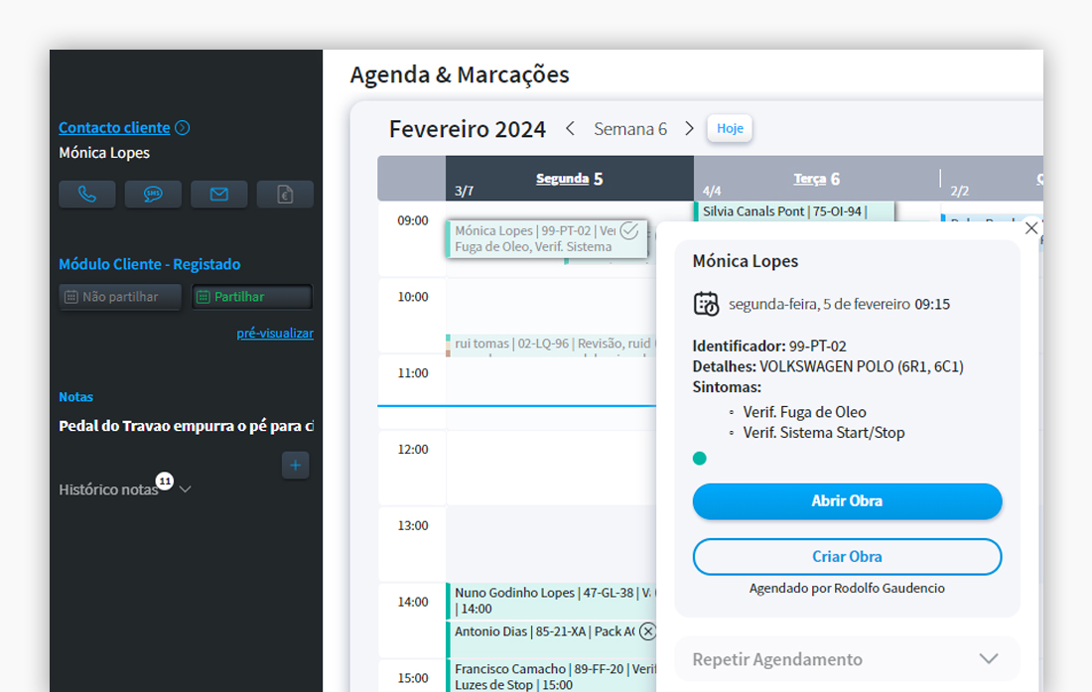Click Criar Obra button
Screen dimensions: 1092x692
pyautogui.click(x=847, y=557)
